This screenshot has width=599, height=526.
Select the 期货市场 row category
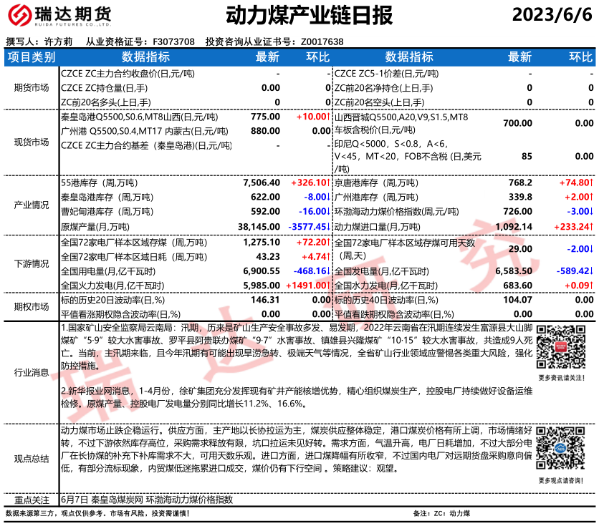point(32,87)
